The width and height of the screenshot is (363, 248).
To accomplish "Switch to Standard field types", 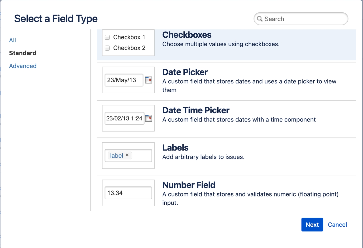I will [23, 53].
